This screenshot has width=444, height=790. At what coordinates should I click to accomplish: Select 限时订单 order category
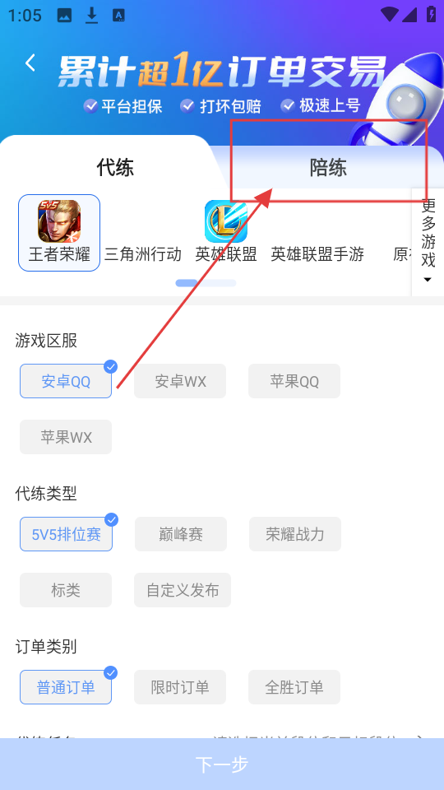[180, 687]
